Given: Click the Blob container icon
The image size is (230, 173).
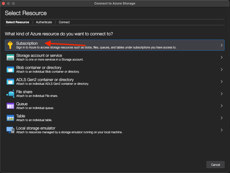Looking at the screenshot, I should point(10,69).
